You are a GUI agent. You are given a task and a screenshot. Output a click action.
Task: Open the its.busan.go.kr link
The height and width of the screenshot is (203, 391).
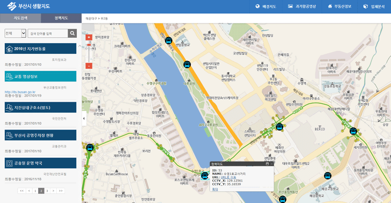[x=20, y=91]
